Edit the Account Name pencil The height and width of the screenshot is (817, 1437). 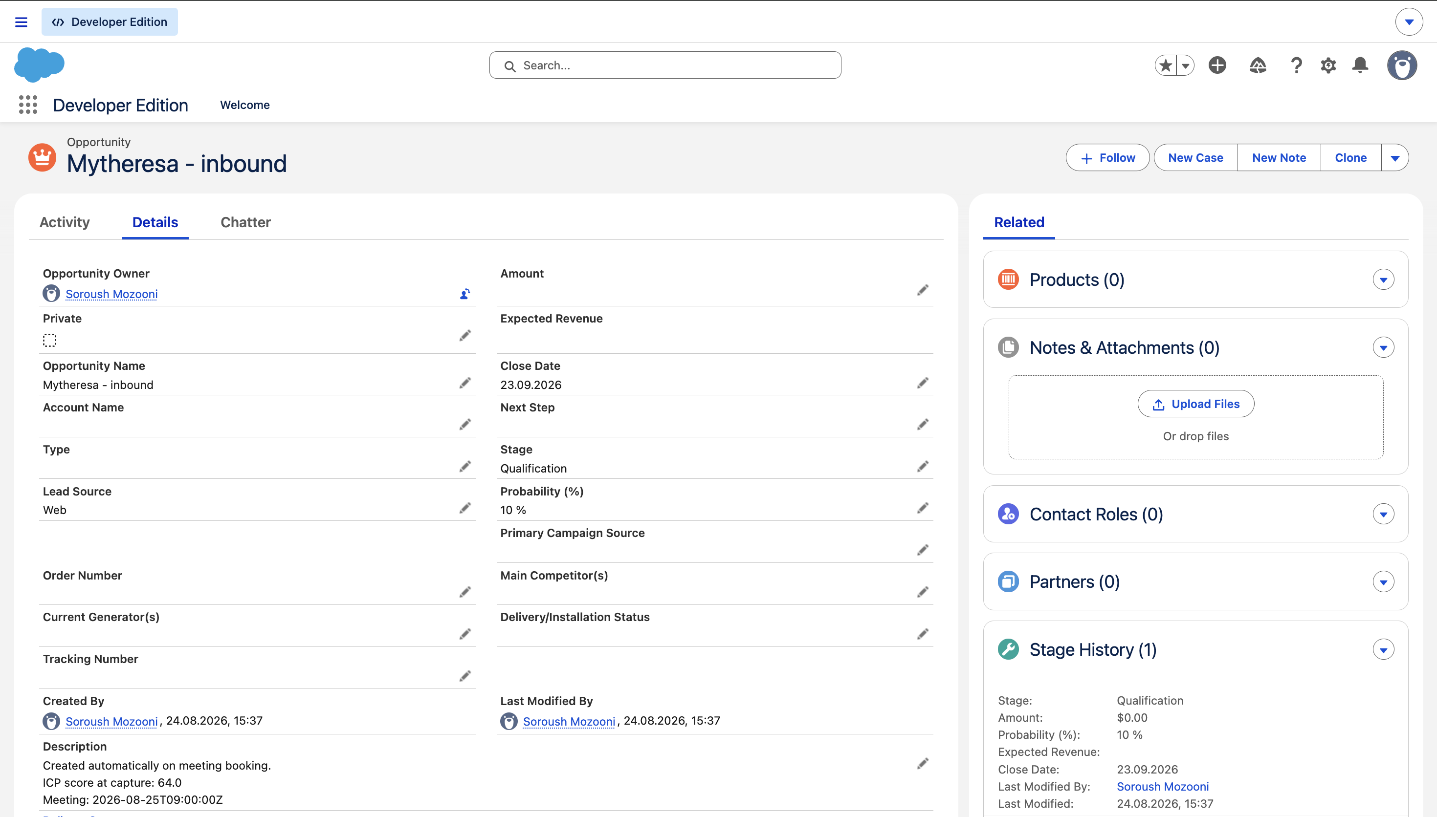[x=465, y=424]
